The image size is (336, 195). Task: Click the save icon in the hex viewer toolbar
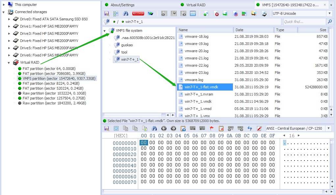click(x=107, y=128)
